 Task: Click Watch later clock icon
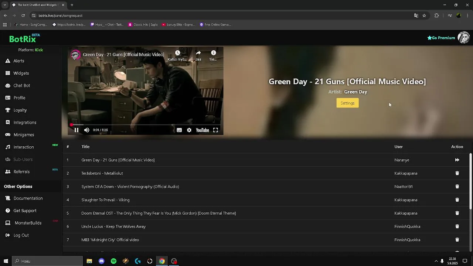click(x=177, y=53)
